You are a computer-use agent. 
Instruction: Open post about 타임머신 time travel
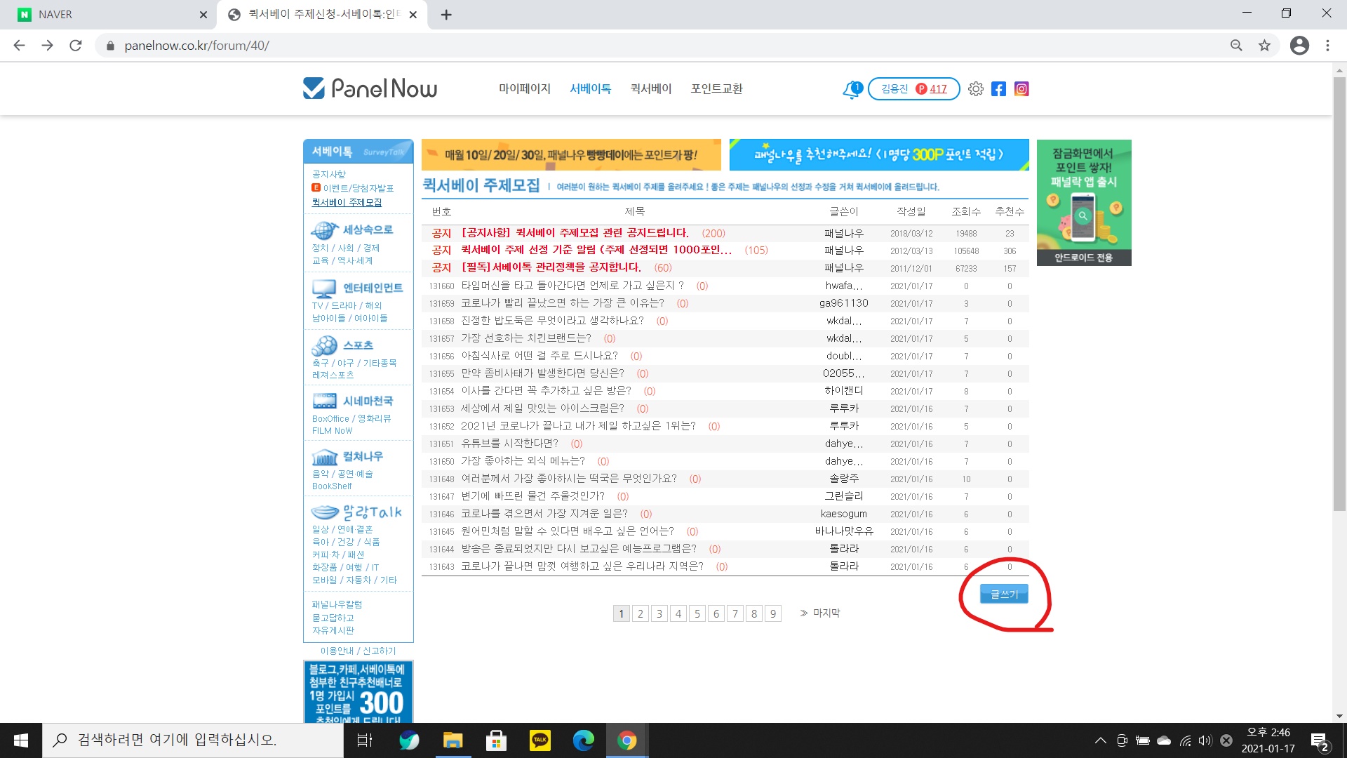[572, 286]
